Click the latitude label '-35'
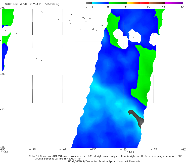 [2, 110]
